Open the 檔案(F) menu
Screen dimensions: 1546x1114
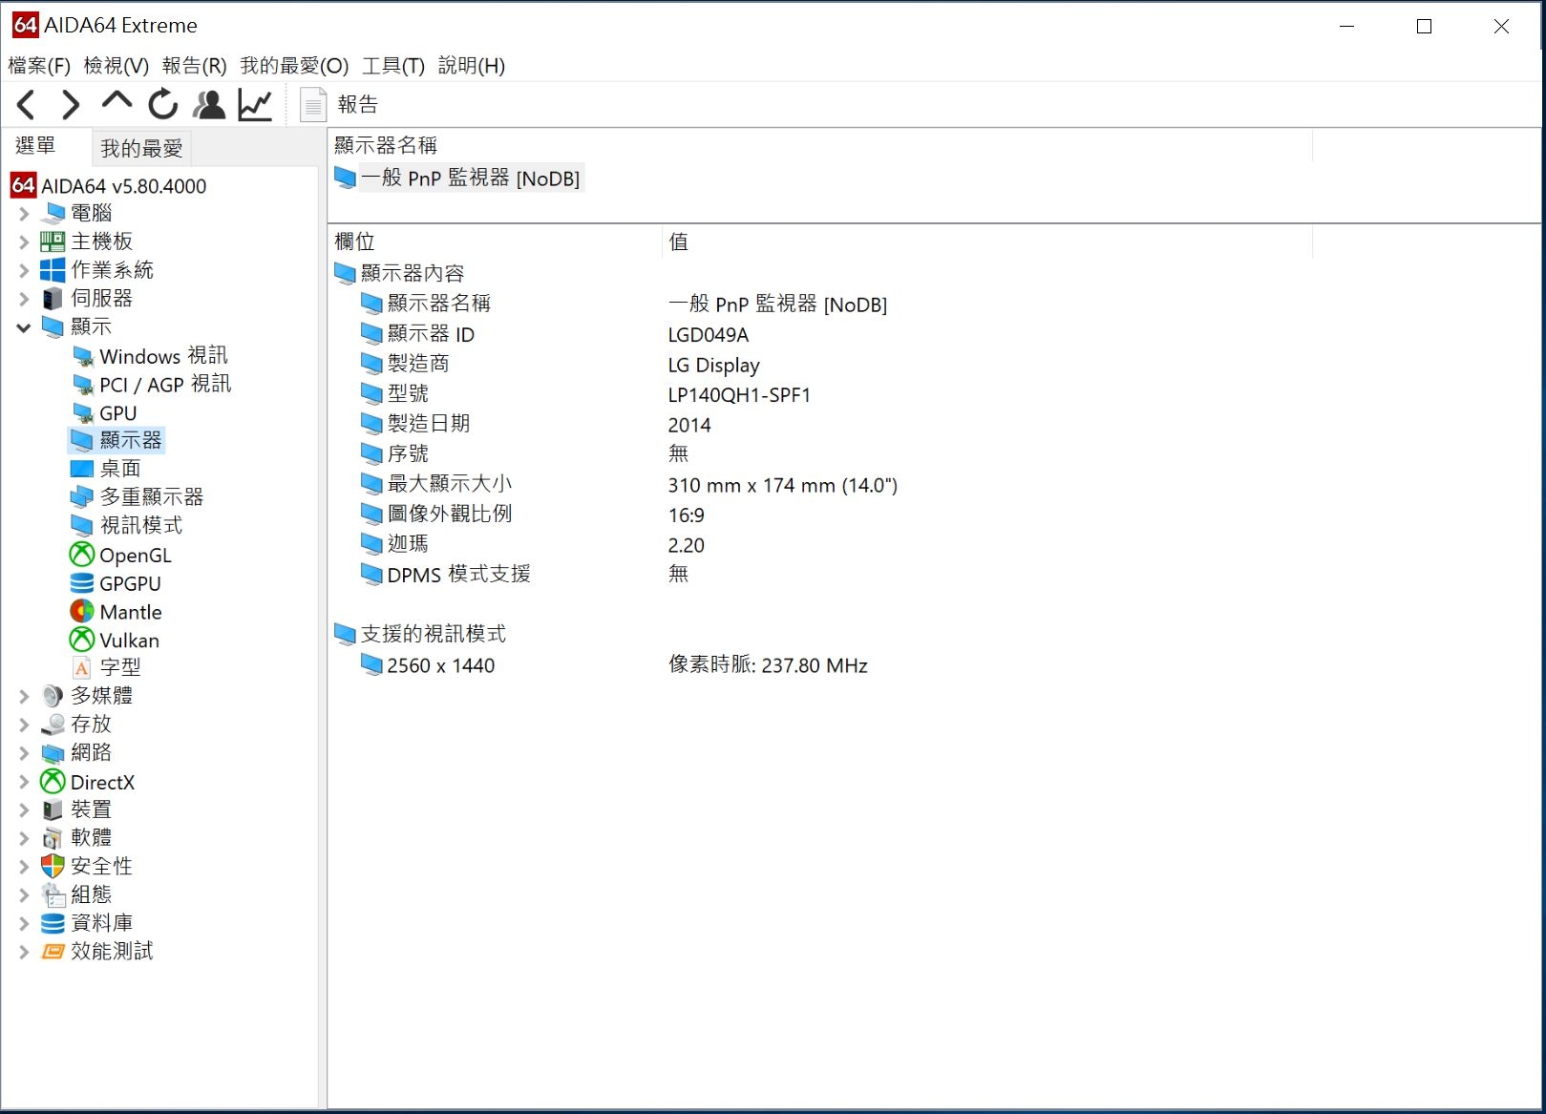point(39,65)
